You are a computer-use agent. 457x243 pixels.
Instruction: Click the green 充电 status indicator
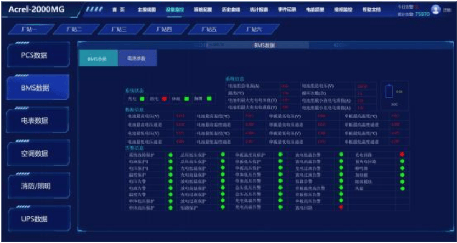pos(142,99)
